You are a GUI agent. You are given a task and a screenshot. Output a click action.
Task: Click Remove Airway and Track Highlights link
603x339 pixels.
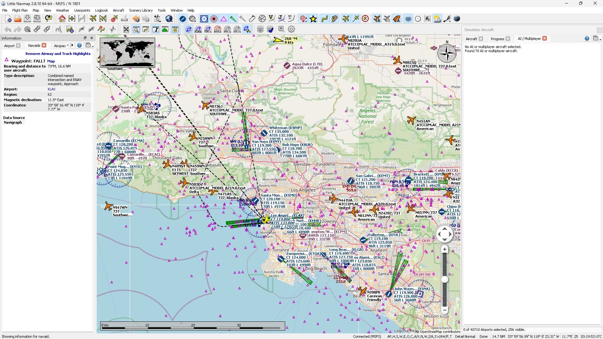pos(58,54)
